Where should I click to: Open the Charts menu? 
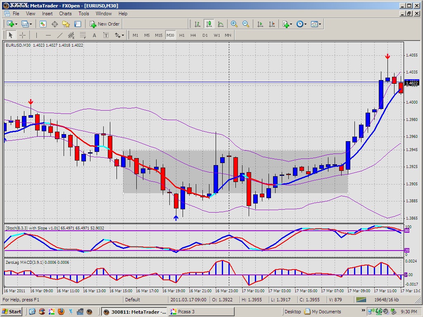65,14
